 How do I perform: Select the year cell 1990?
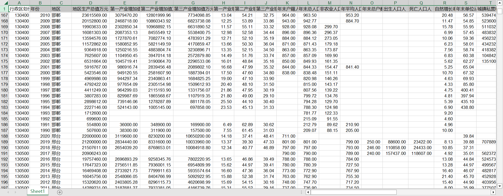pos(40,130)
